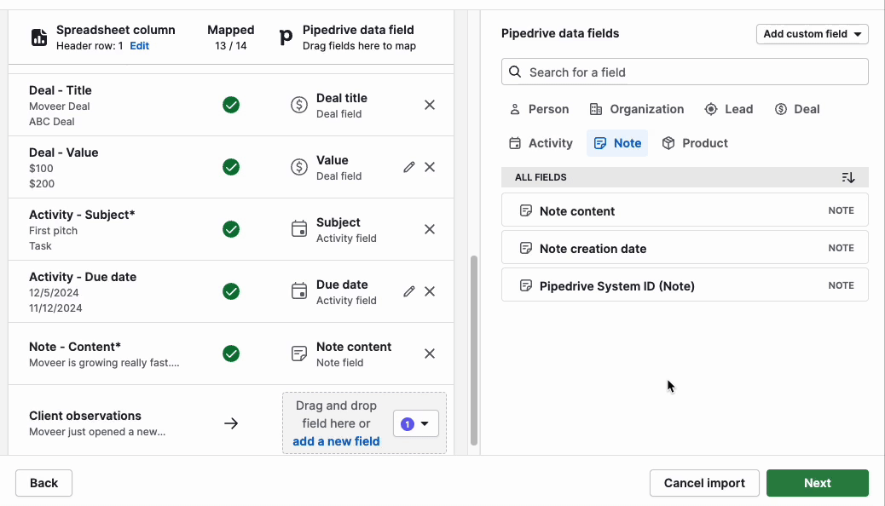Filter fields by Activity
This screenshot has height=506, width=885.
[541, 143]
